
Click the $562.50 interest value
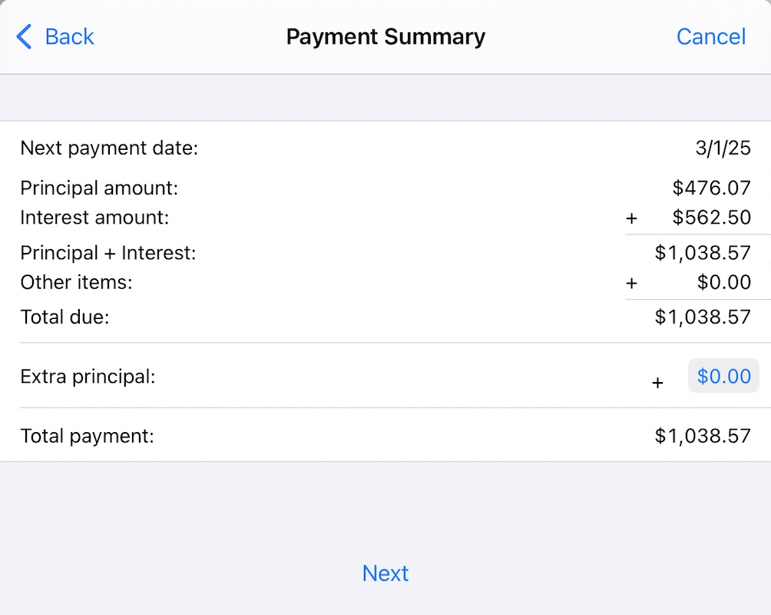point(711,218)
